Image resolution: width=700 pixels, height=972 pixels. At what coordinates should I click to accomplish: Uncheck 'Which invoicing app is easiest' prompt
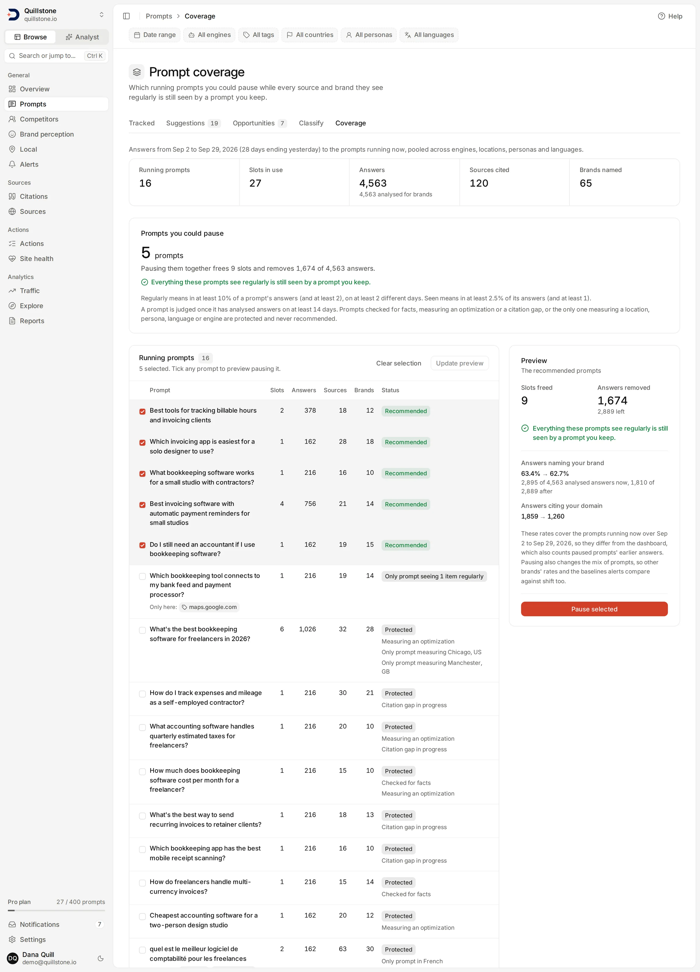coord(142,443)
